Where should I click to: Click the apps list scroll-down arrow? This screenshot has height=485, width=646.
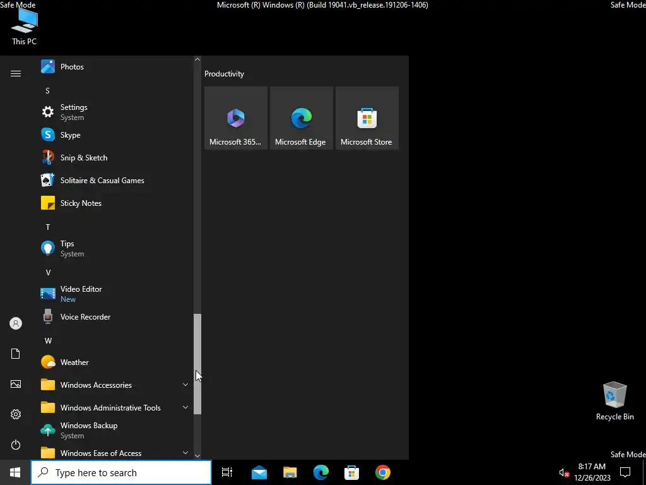coord(197,456)
